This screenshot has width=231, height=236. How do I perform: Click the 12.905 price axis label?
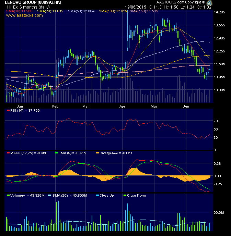pyautogui.click(x=219, y=38)
